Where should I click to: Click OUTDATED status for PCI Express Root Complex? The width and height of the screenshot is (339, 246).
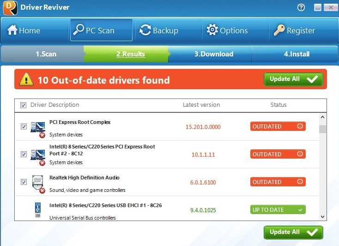tap(278, 126)
